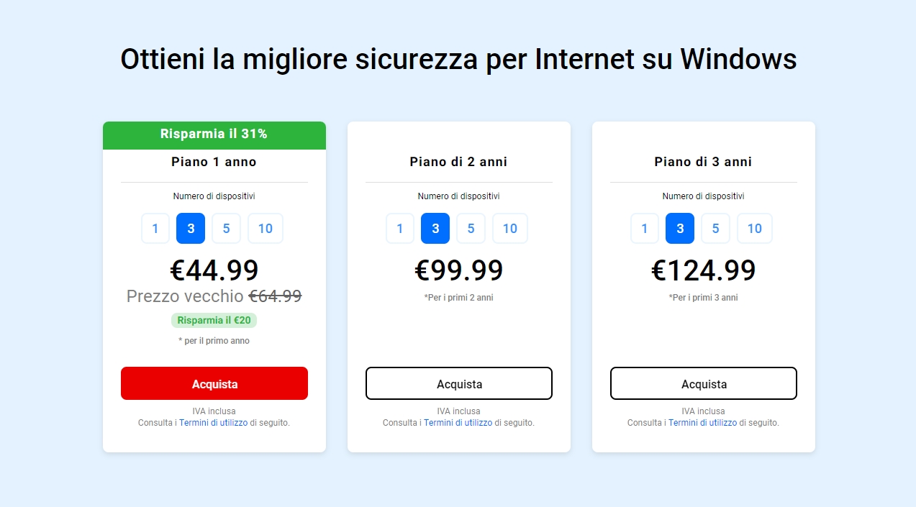Select 1 device in 2-year plan
This screenshot has height=507, width=916.
(400, 229)
